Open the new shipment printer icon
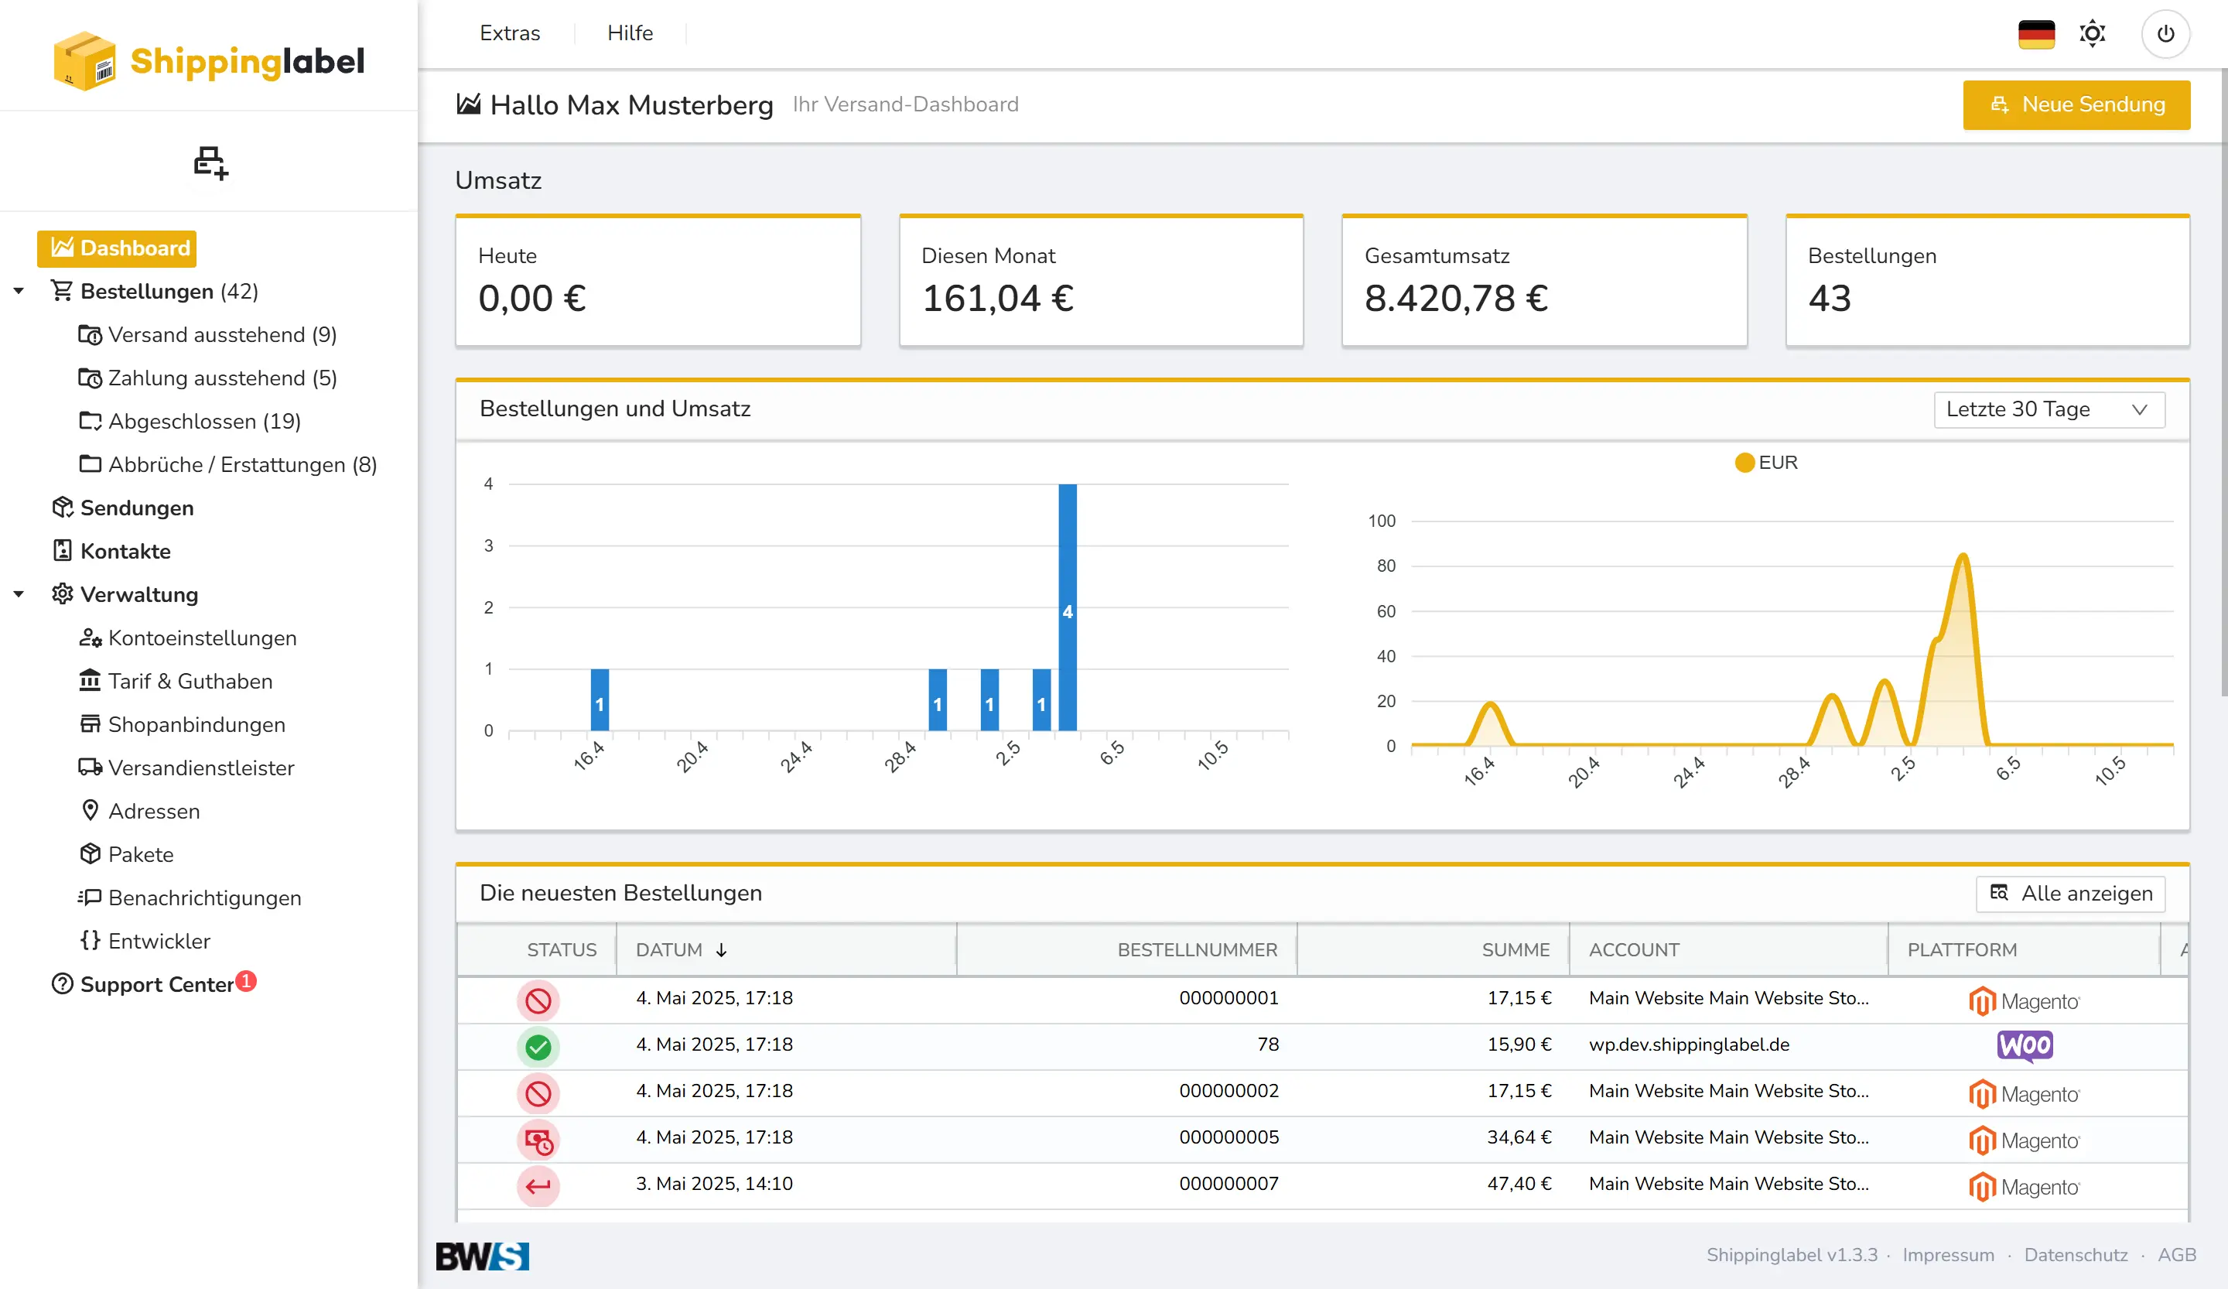2228x1289 pixels. [210, 165]
